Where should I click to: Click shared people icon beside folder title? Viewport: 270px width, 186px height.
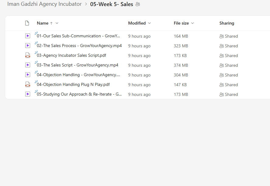(x=138, y=4)
